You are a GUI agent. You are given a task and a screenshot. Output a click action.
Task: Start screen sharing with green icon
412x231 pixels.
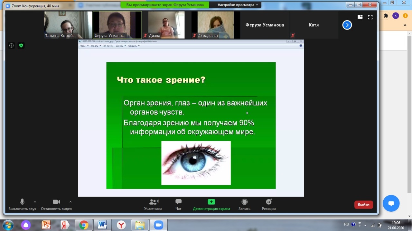(x=211, y=202)
